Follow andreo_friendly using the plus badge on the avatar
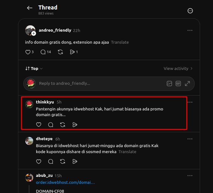This screenshot has width=213, height=193. point(34,34)
